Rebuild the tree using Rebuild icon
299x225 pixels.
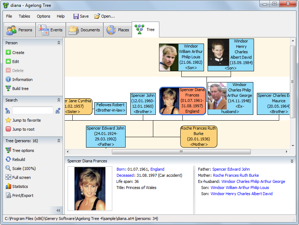pyautogui.click(x=8, y=159)
